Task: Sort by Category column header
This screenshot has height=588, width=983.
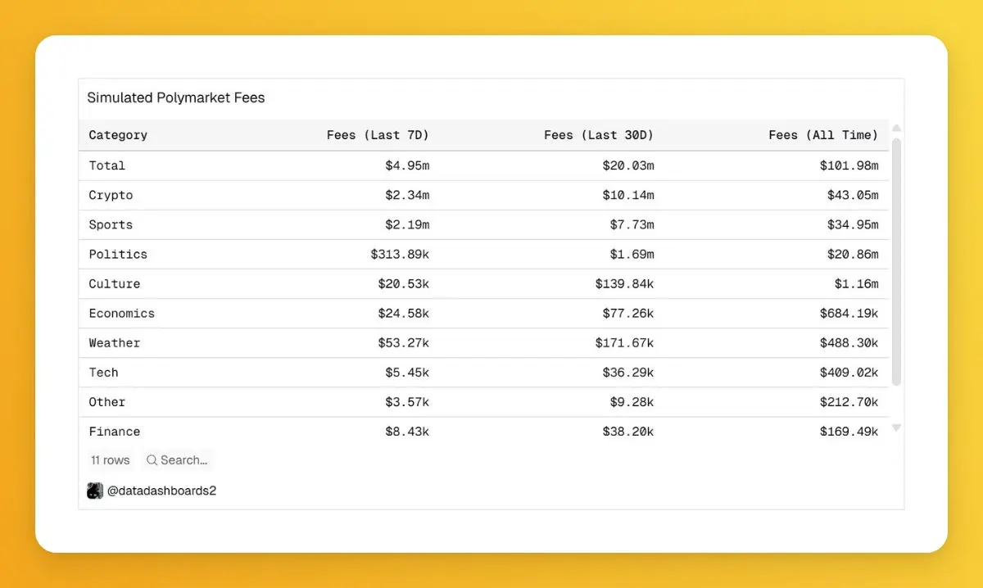Action: [x=118, y=135]
